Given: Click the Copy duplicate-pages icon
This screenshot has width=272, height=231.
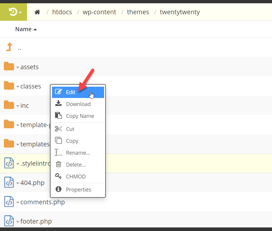Looking at the screenshot, I should tap(59, 140).
